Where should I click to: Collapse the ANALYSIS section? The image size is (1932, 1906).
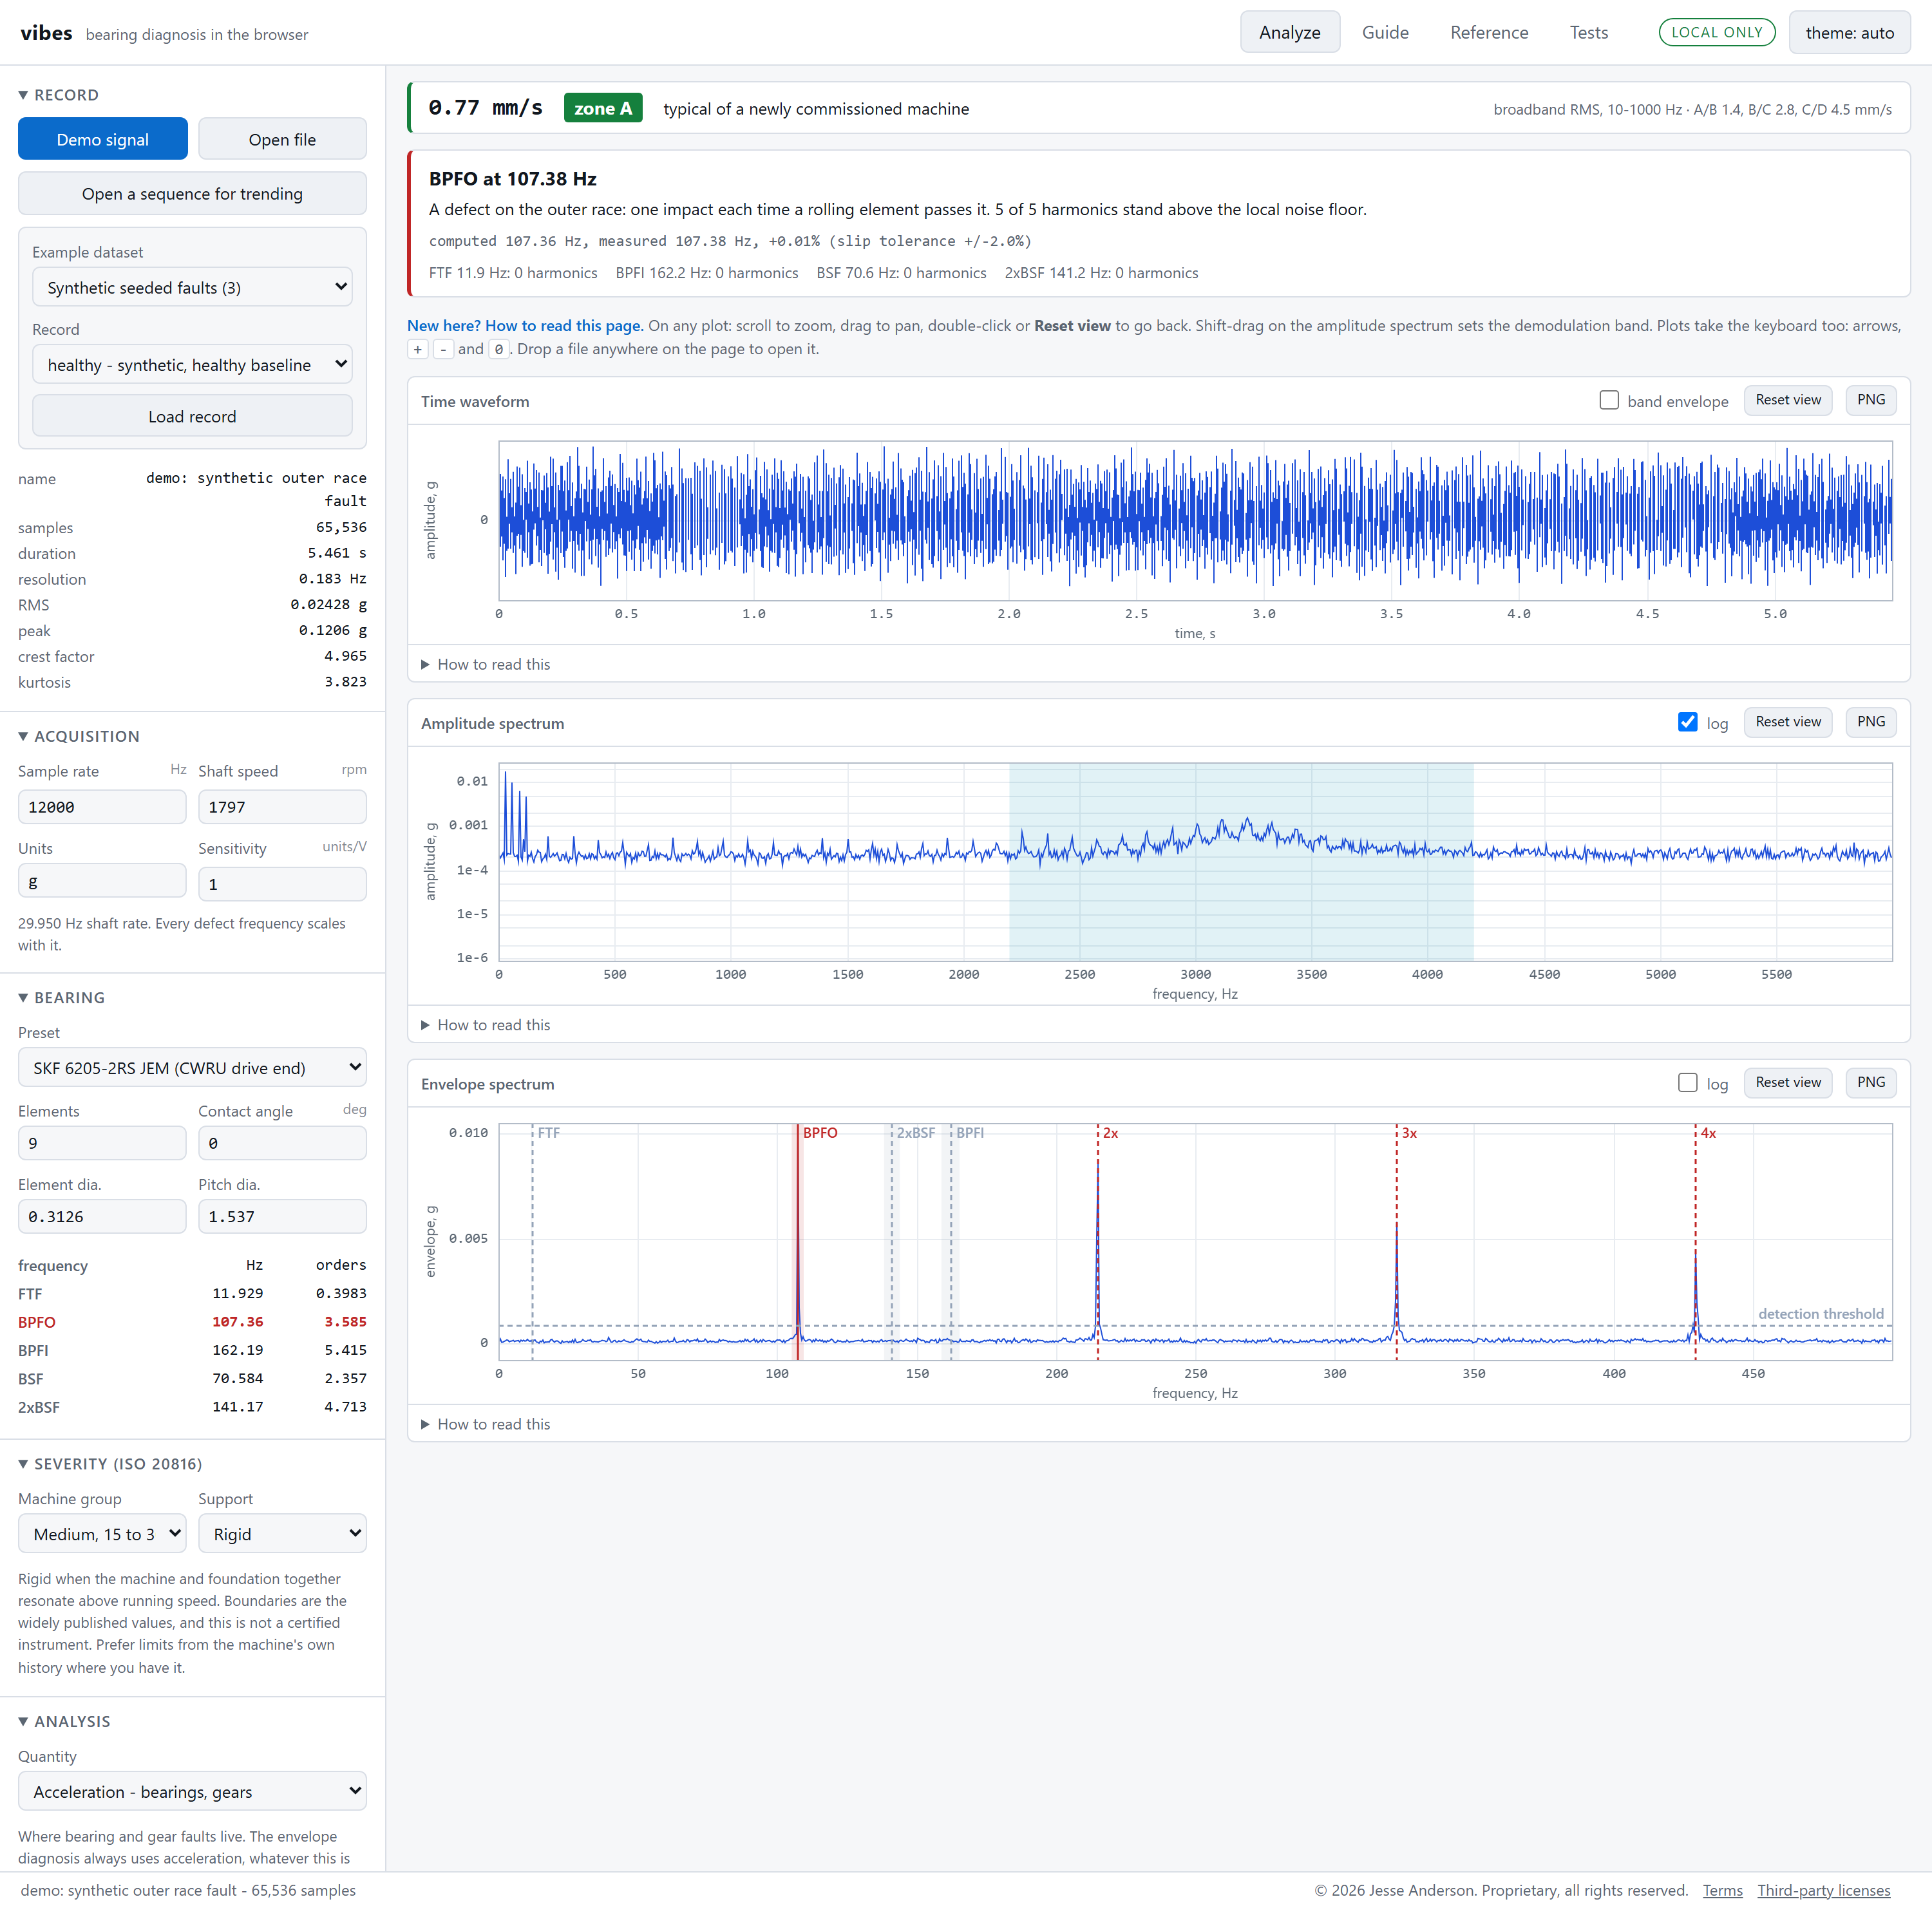click(x=64, y=1721)
